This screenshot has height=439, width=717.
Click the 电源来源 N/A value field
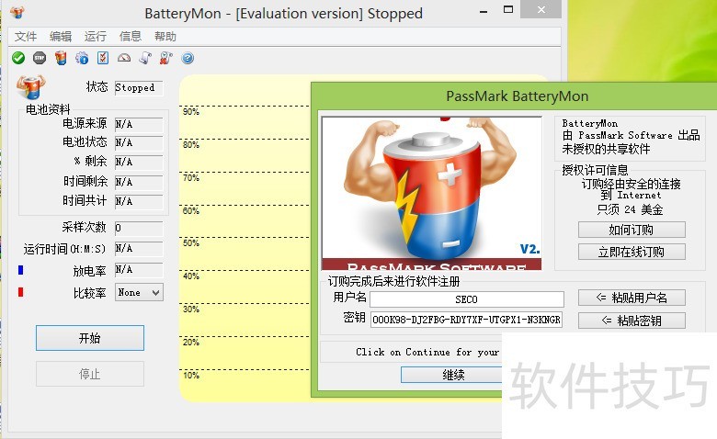[139, 124]
